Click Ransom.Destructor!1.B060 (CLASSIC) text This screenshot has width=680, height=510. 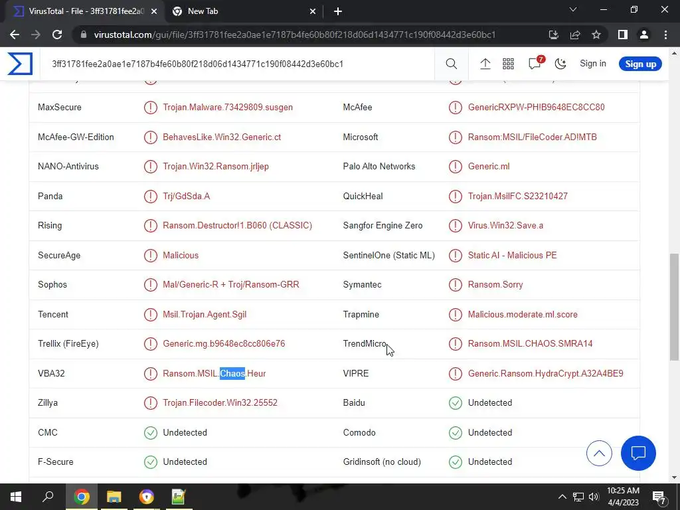[237, 226]
